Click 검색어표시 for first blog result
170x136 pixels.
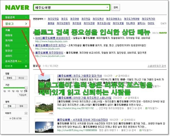122,76
